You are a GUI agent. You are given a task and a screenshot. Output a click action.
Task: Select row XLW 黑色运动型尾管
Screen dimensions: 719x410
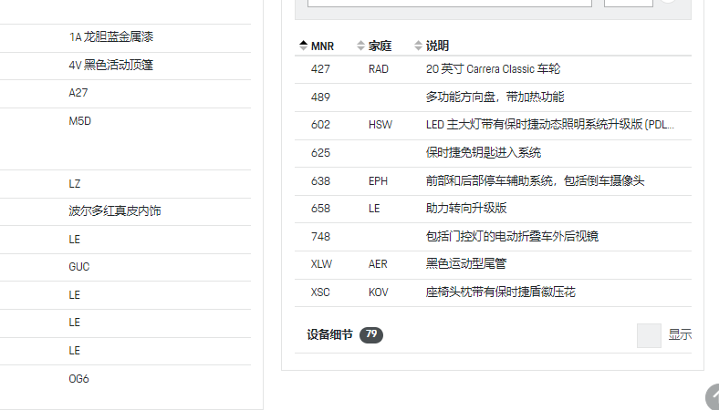point(493,264)
